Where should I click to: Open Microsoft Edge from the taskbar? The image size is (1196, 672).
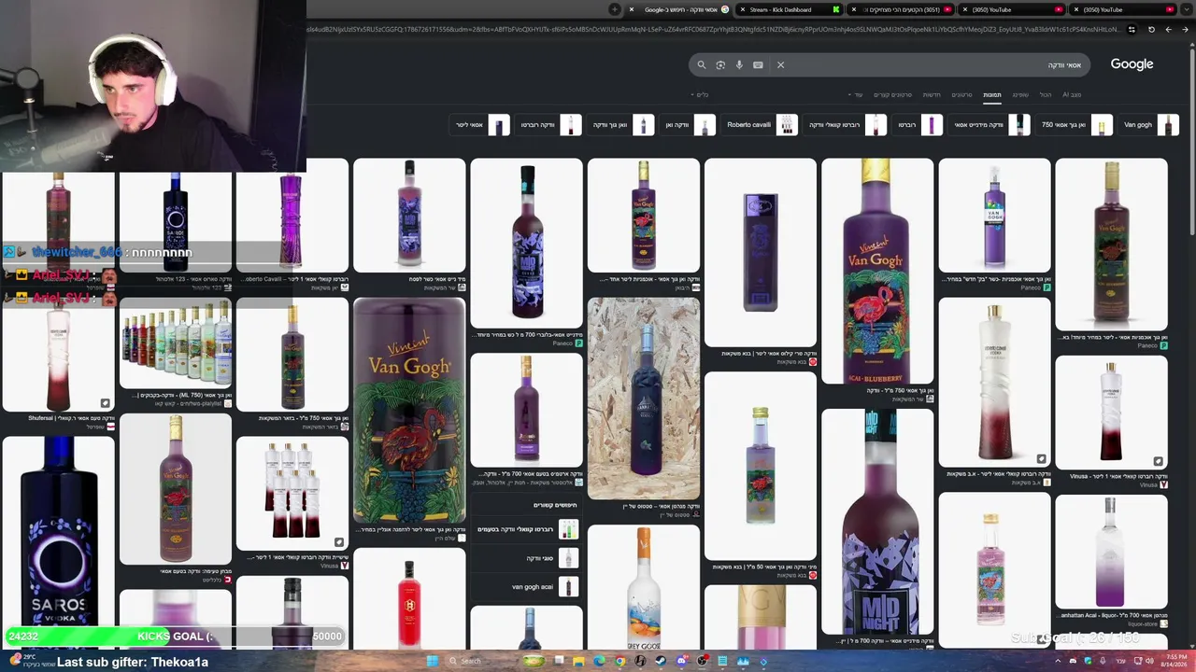pyautogui.click(x=599, y=661)
